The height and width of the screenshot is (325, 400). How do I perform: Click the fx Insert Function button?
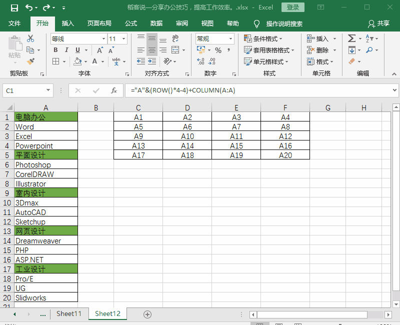114,90
